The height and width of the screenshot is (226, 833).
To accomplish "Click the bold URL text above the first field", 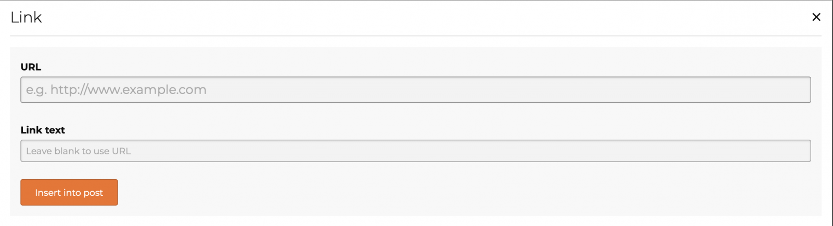I will pos(31,67).
